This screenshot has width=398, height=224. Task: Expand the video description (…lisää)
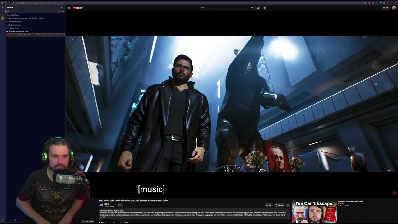tap(103, 217)
